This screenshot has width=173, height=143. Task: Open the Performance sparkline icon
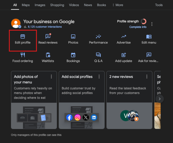[x=98, y=36]
